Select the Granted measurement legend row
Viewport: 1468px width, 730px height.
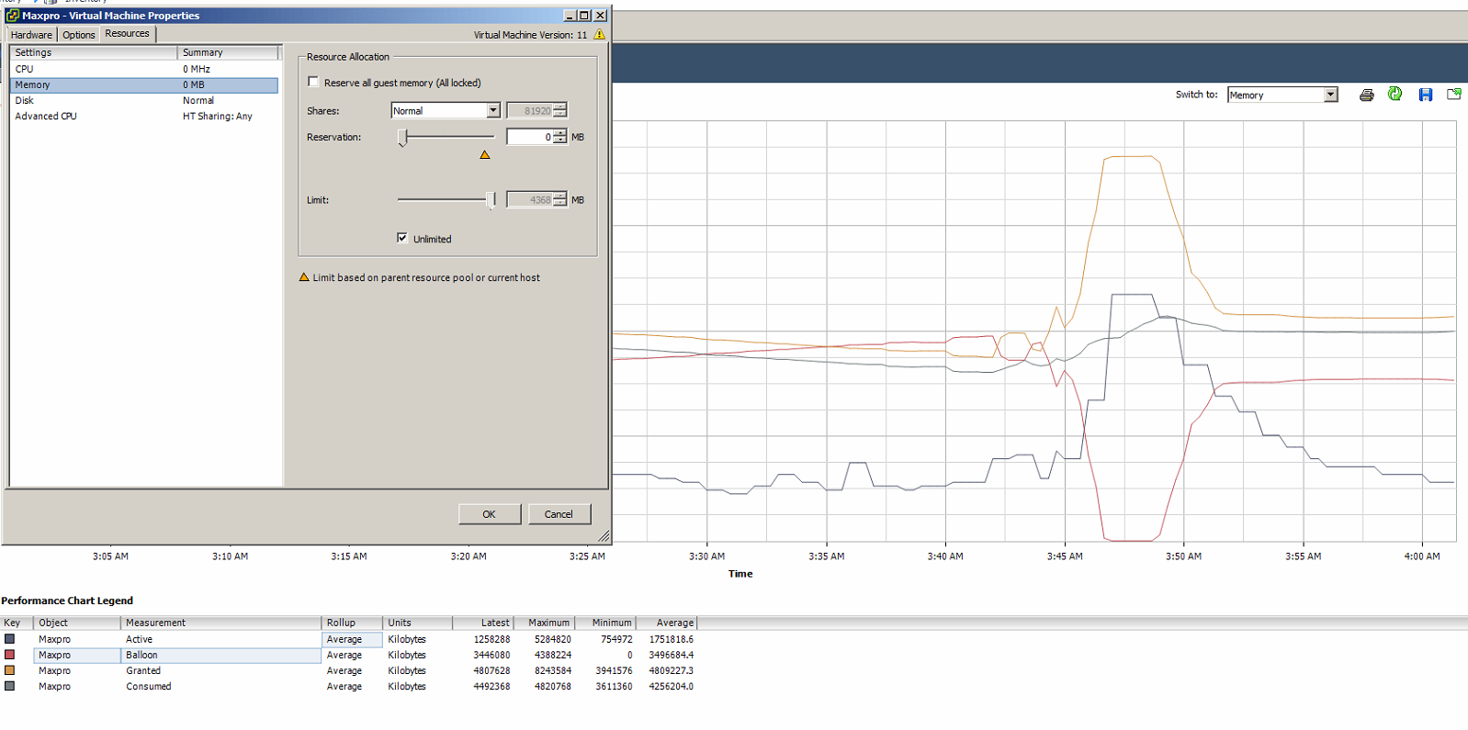pos(349,670)
